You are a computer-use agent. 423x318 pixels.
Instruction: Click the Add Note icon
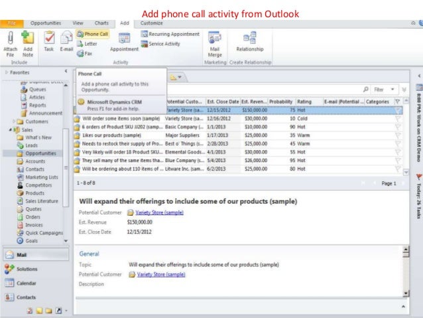tap(28, 38)
